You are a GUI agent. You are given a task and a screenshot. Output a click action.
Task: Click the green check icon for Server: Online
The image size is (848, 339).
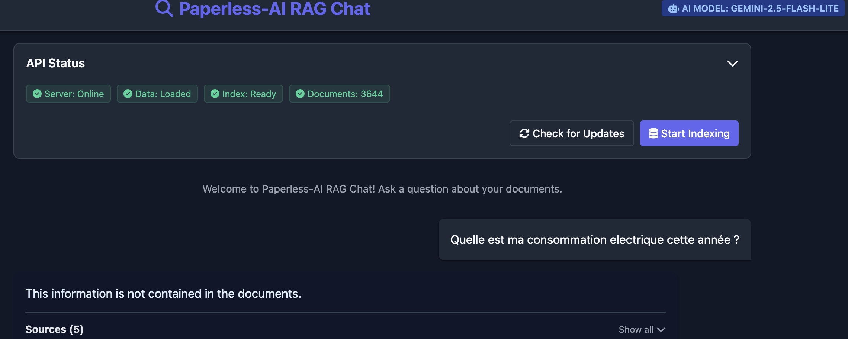pos(37,94)
